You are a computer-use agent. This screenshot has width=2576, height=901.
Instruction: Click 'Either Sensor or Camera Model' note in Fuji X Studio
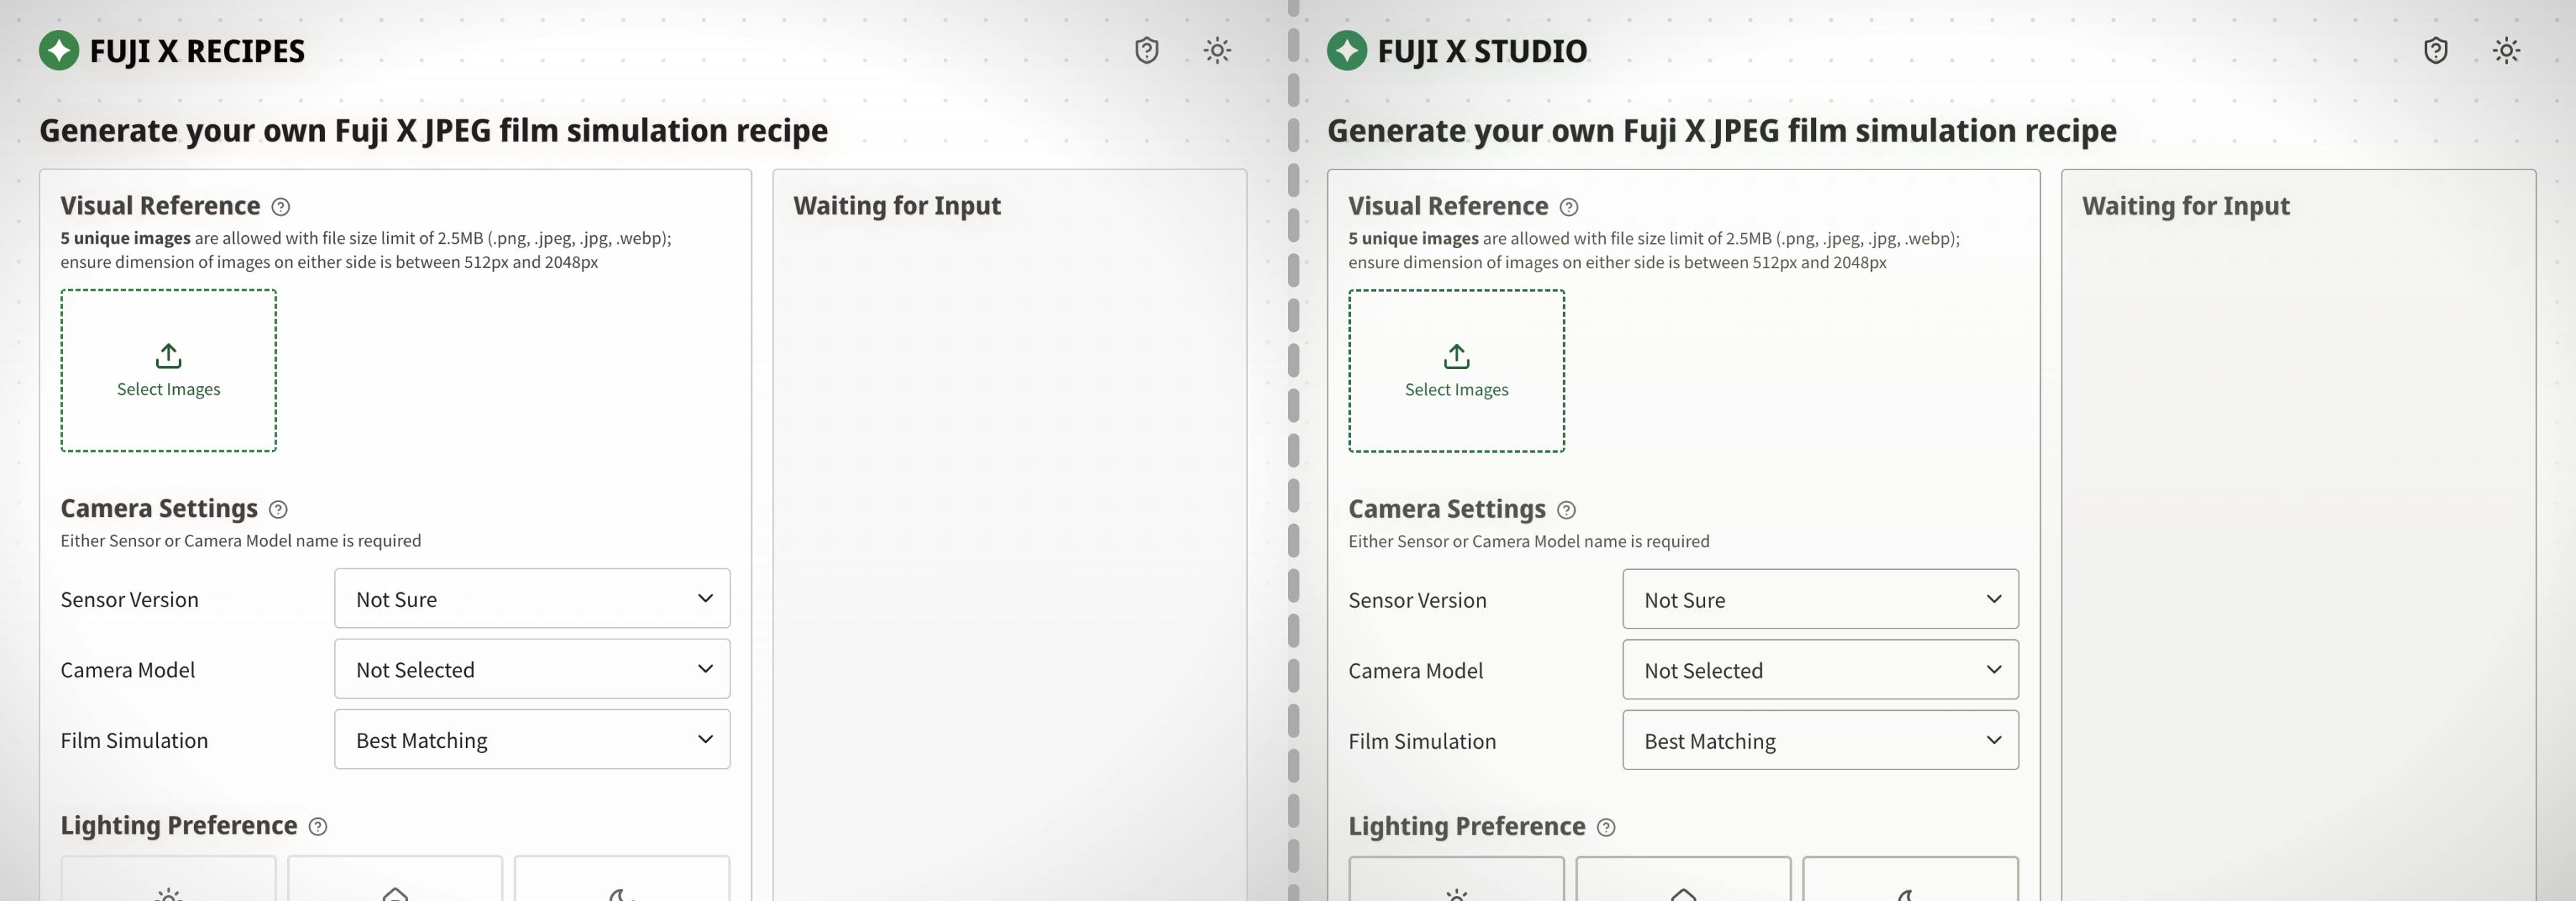click(x=1529, y=541)
